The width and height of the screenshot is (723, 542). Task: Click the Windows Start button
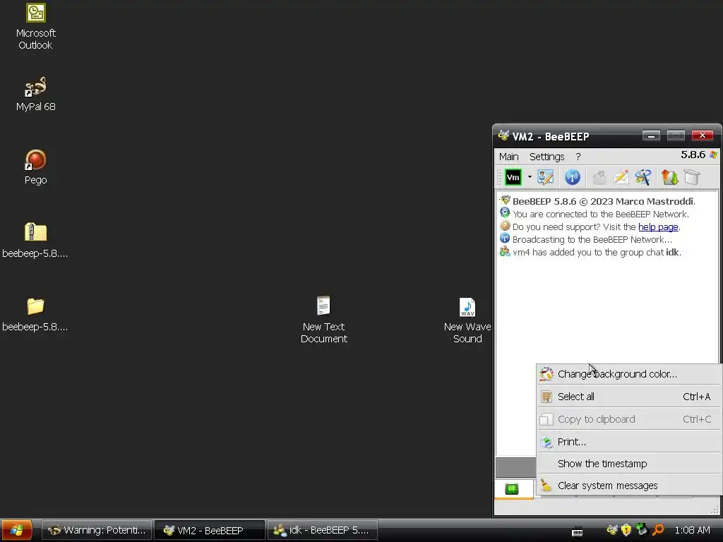pos(17,530)
